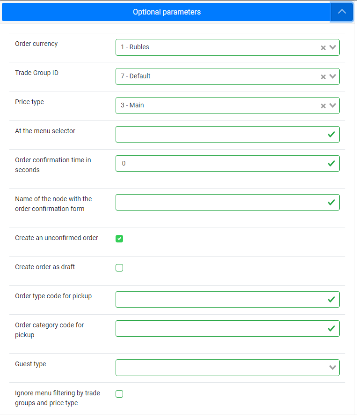Click the Optional parameters header bar
The width and height of the screenshot is (357, 415).
(167, 12)
